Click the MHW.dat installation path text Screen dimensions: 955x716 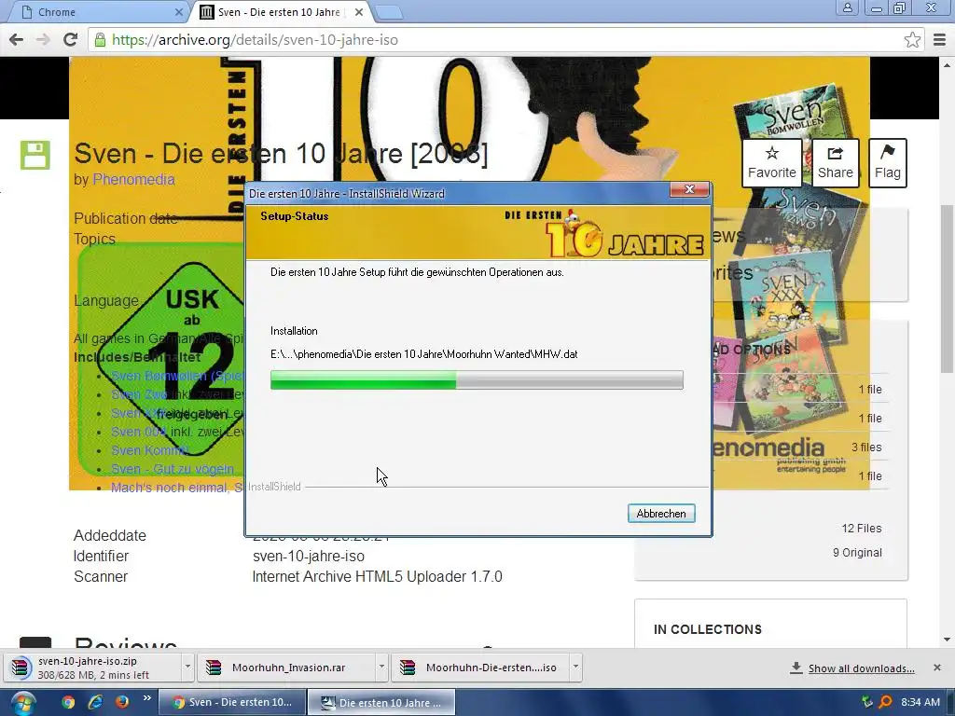pyautogui.click(x=424, y=354)
